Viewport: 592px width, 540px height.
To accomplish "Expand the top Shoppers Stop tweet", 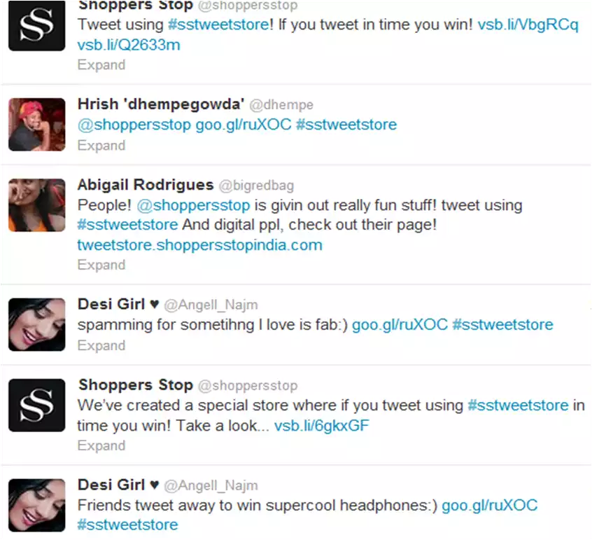I will pos(101,65).
